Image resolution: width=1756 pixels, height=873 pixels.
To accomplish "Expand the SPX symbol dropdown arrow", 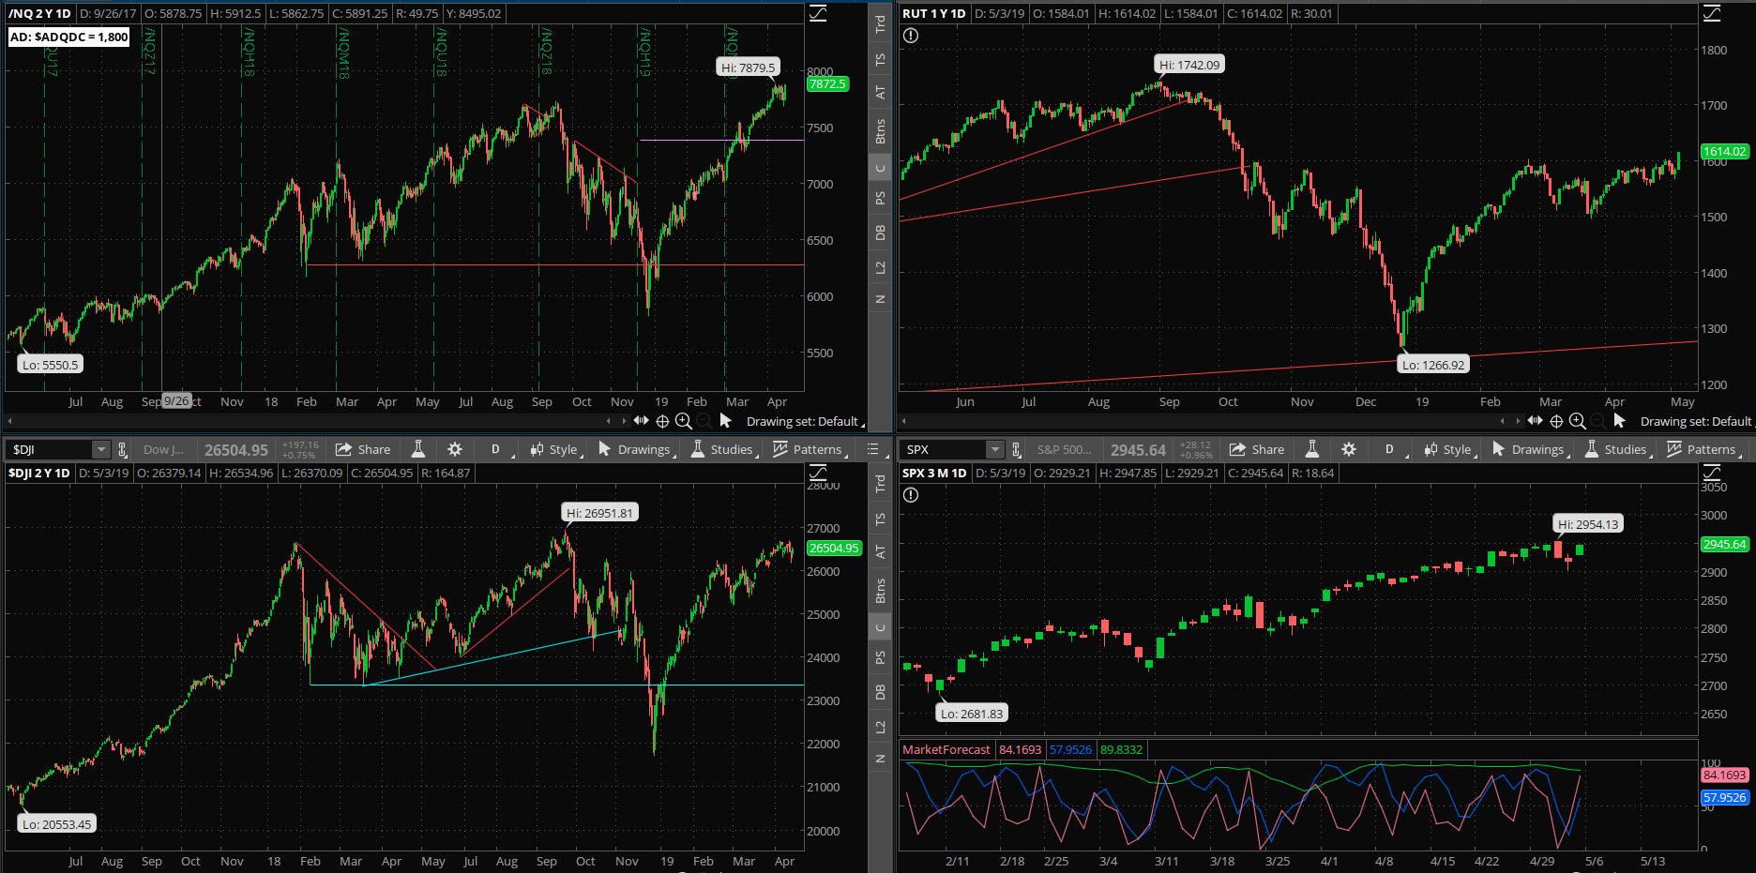I will pos(995,449).
